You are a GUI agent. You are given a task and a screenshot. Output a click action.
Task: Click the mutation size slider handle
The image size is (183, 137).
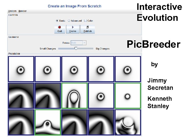76,48
